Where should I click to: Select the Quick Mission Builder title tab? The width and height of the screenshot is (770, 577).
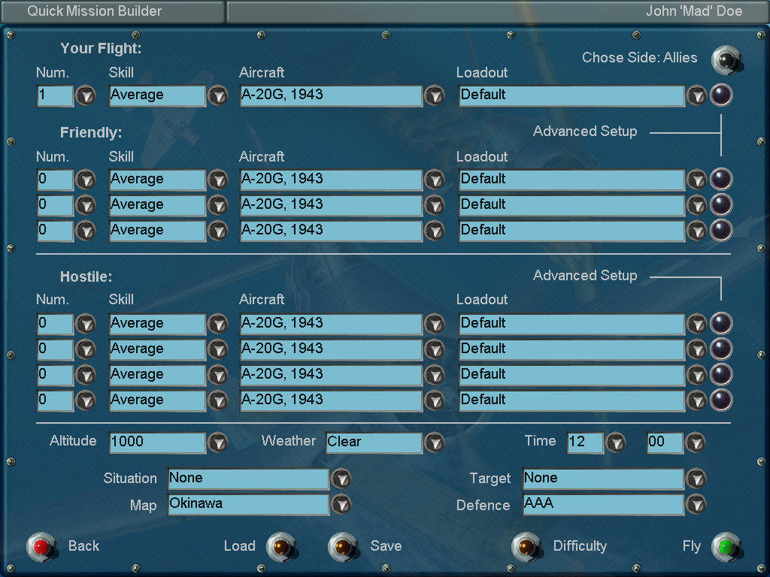113,11
